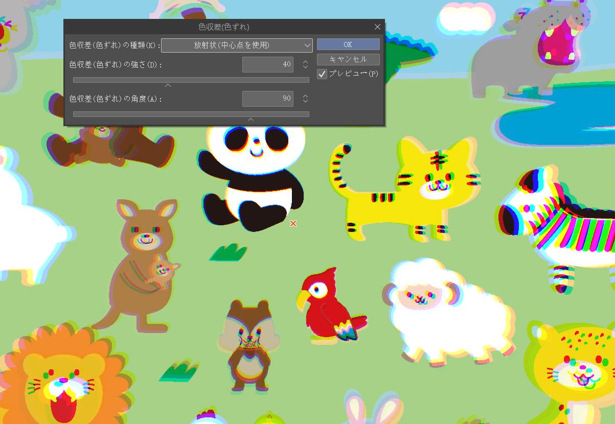Select the strength value input showing 40
Viewport: 615px width, 424px height.
(268, 64)
